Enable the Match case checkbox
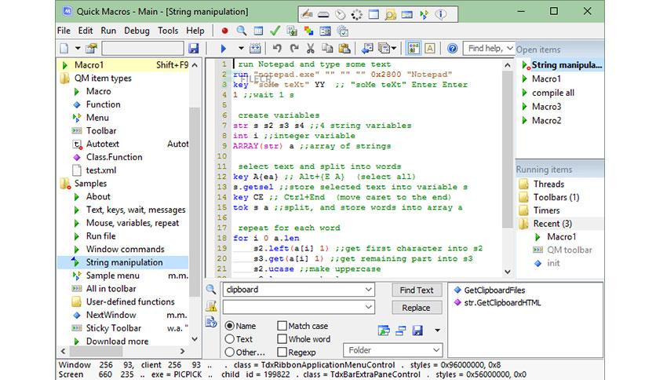Screen dimensions: 656x380 [x=282, y=326]
